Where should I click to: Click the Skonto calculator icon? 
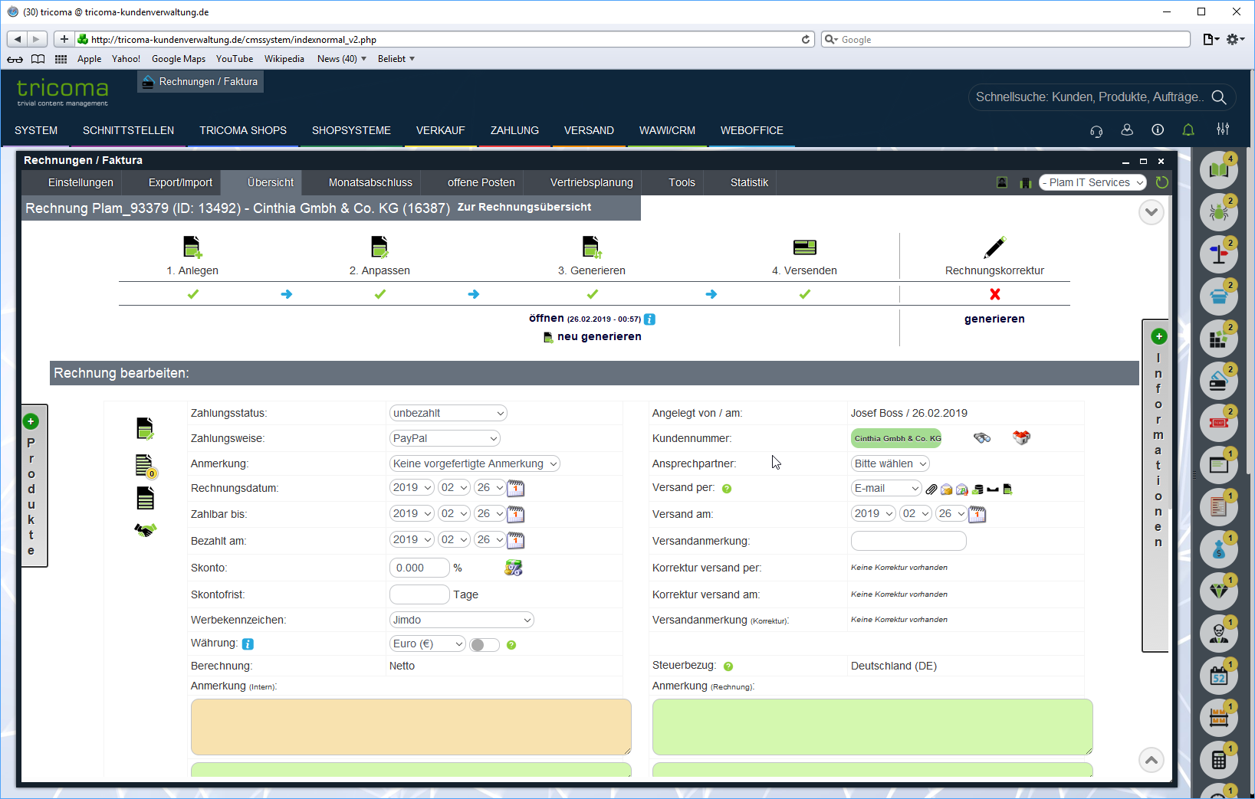coord(513,568)
